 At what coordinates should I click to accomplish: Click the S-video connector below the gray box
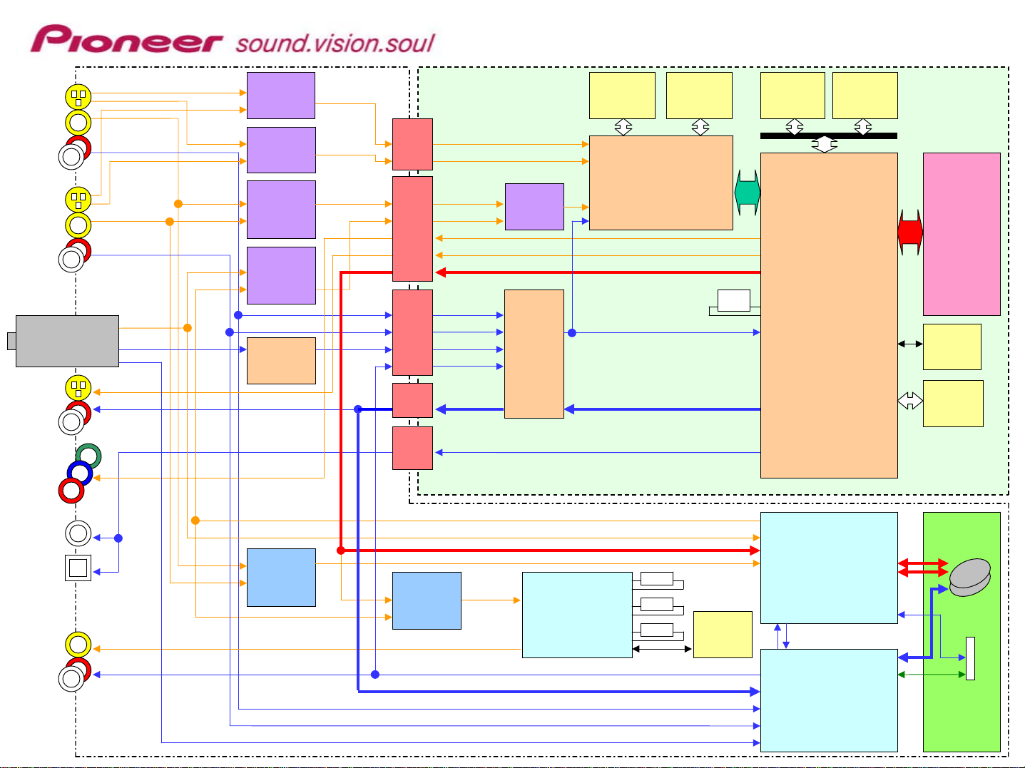point(78,389)
